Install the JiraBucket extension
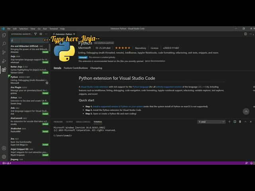This screenshot has height=191, width=255. click(x=45, y=131)
